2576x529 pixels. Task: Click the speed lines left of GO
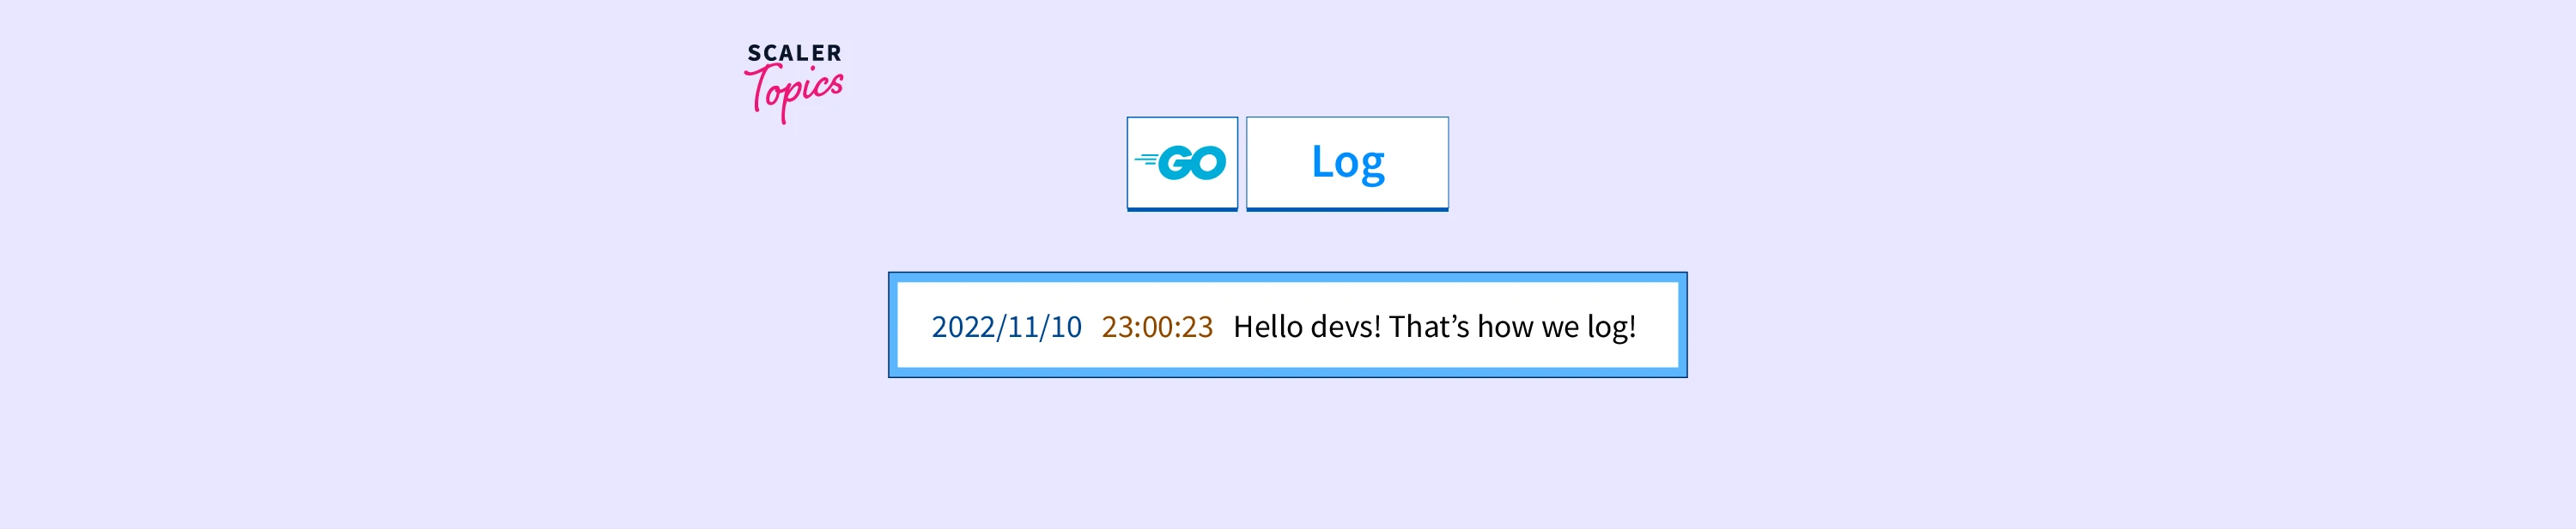click(x=1146, y=159)
